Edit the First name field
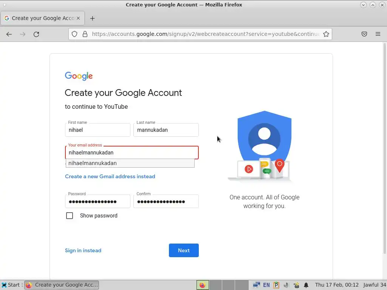The width and height of the screenshot is (387, 290). pos(98,130)
